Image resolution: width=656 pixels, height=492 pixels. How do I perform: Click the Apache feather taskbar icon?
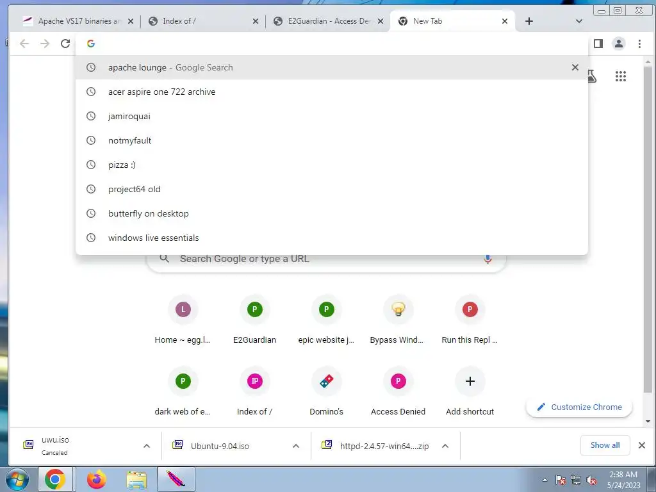point(176,479)
